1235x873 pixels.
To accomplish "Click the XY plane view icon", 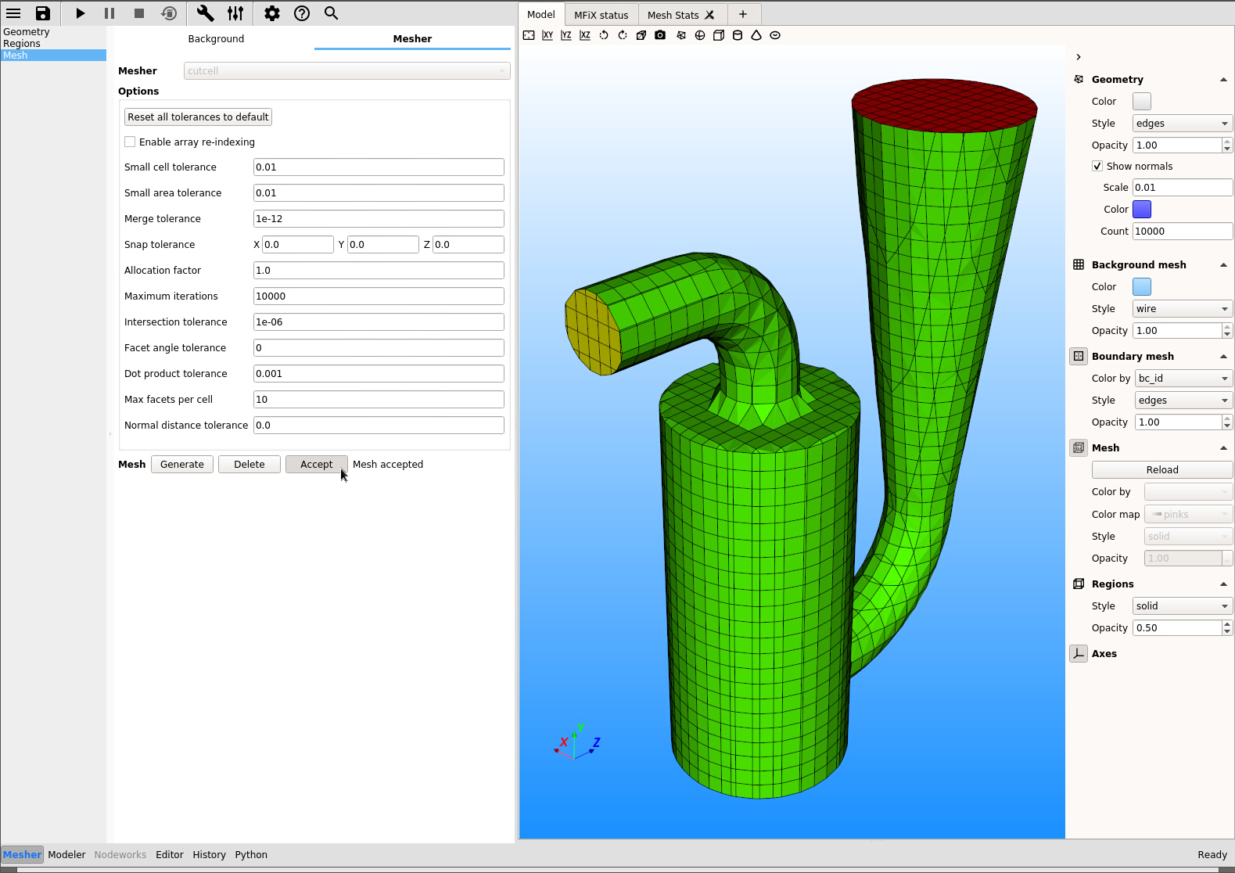I will point(547,35).
